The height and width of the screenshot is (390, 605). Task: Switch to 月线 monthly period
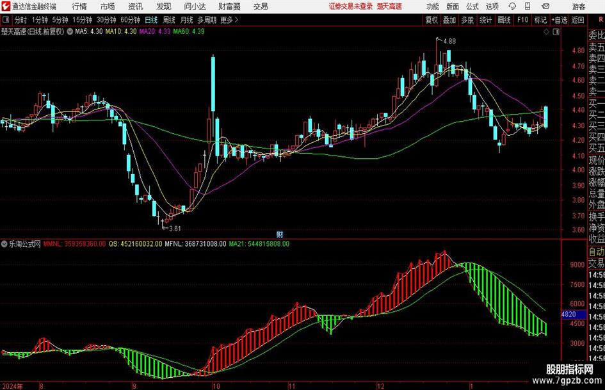tap(186, 20)
